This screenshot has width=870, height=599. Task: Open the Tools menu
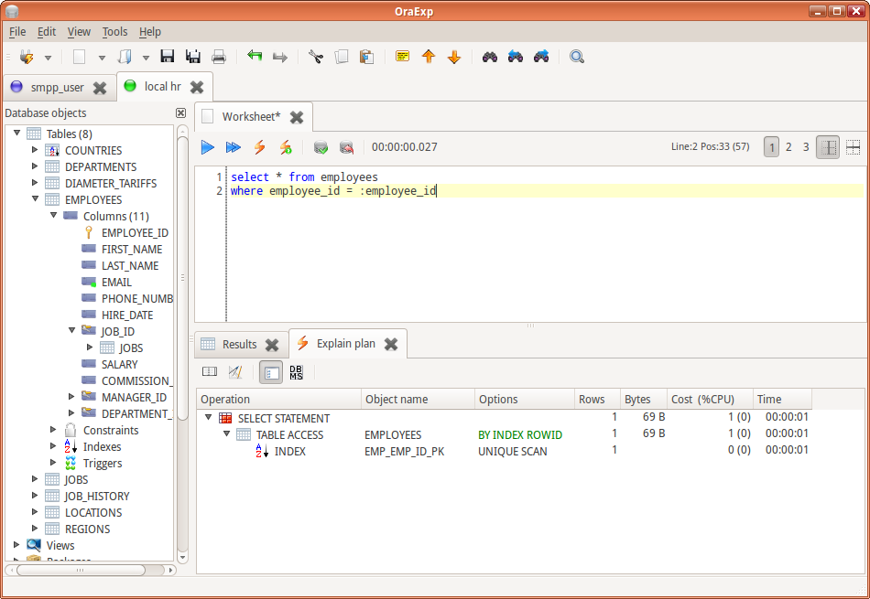(x=114, y=31)
